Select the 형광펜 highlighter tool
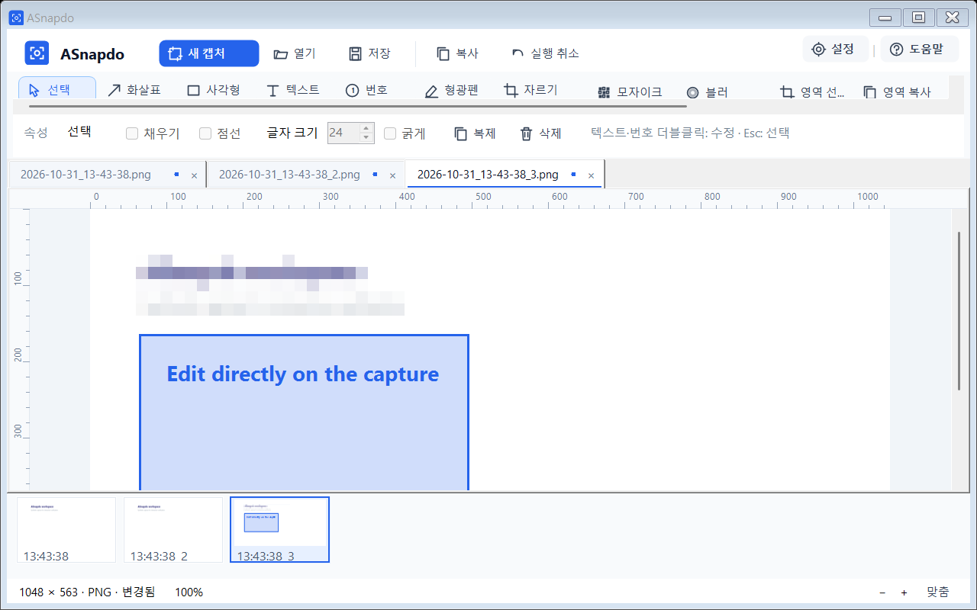The height and width of the screenshot is (610, 977). [451, 90]
